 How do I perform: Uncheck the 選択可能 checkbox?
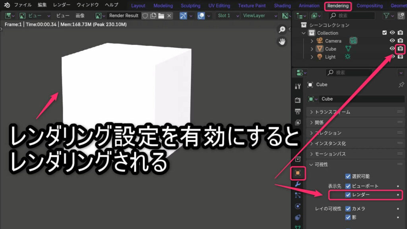click(348, 177)
